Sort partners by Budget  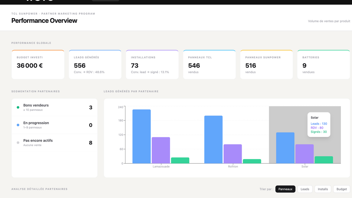(x=342, y=189)
